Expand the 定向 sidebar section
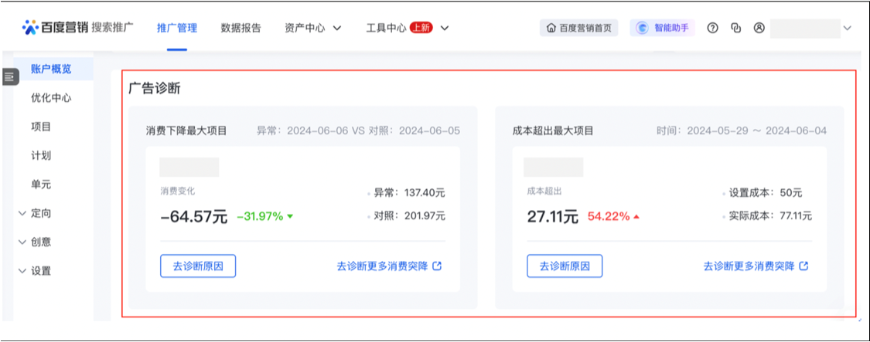The image size is (870, 342). click(x=22, y=213)
